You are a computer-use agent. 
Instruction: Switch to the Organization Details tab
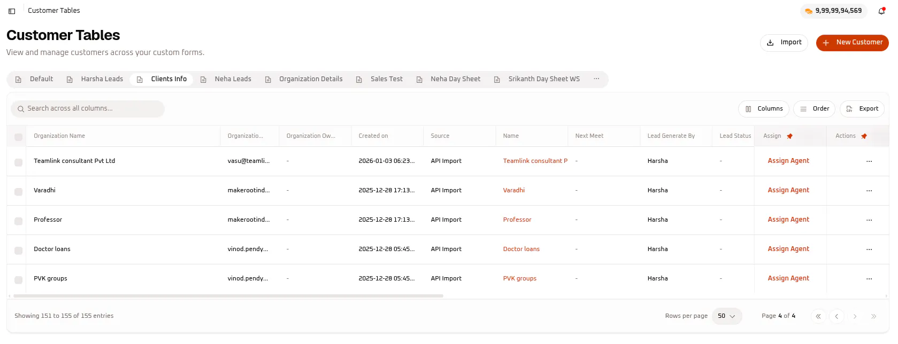tap(304, 79)
